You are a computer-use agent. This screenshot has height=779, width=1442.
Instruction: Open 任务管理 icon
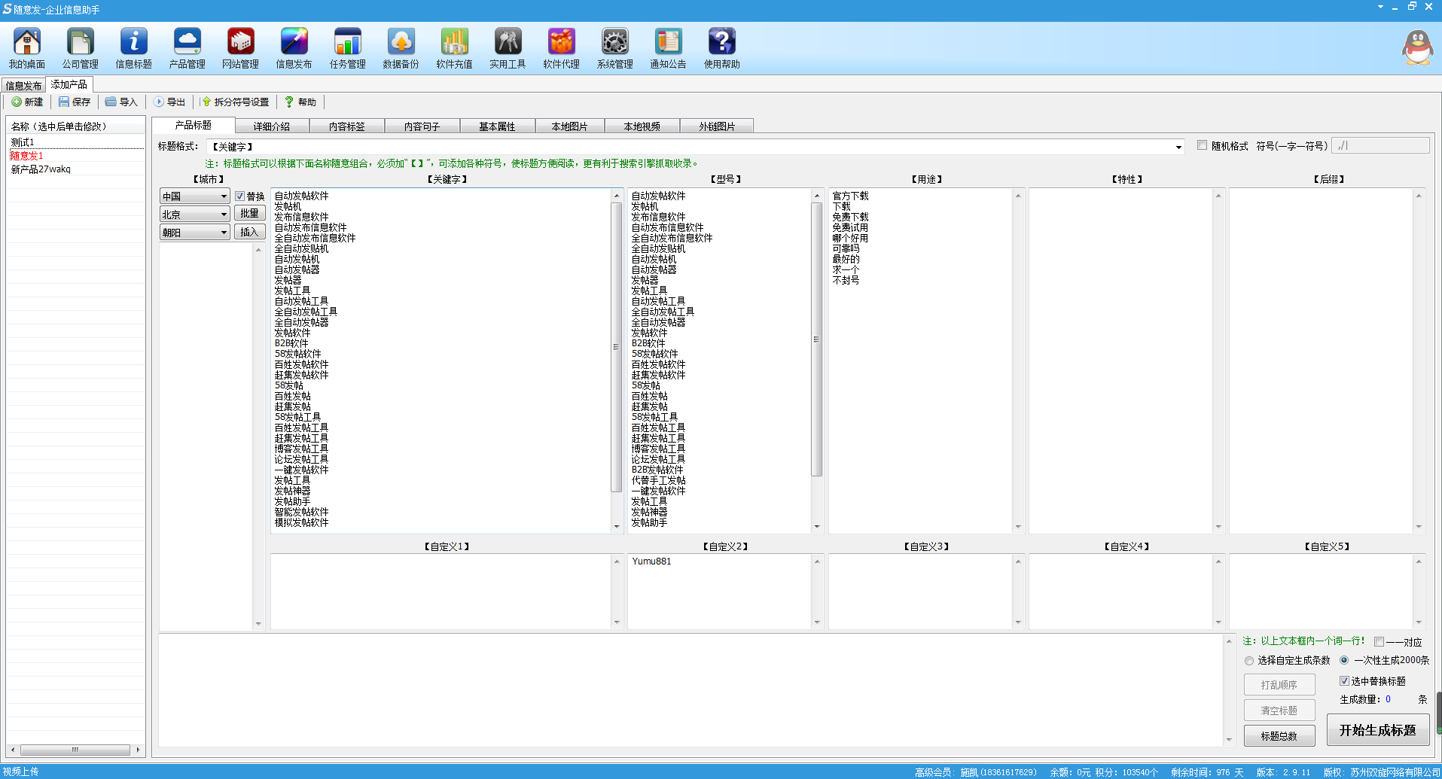click(x=348, y=48)
